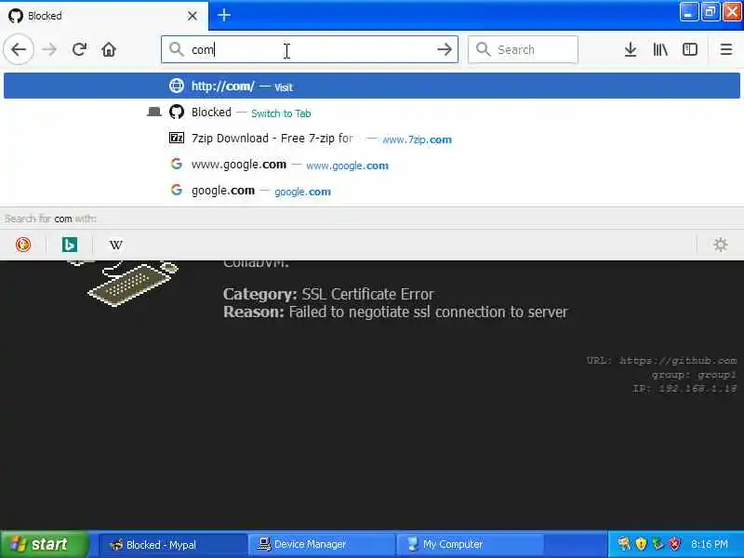This screenshot has height=558, width=744.
Task: Toggle the sidebar view
Action: (689, 49)
